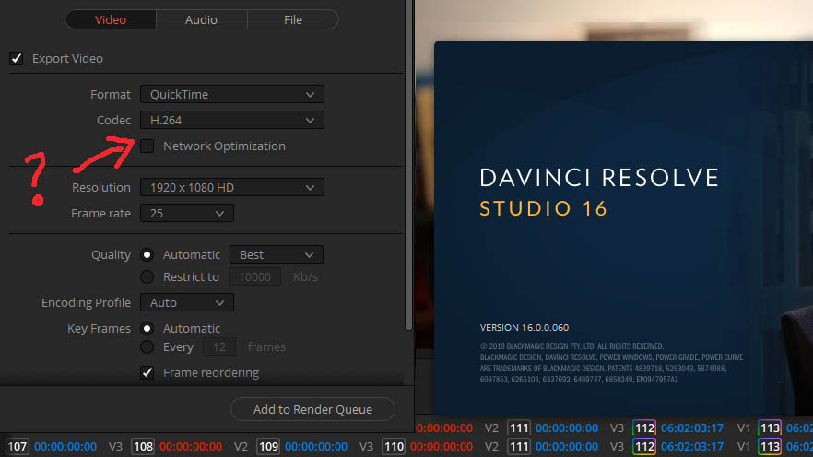
Task: Select clip 108 in the timeline strip
Action: (143, 446)
